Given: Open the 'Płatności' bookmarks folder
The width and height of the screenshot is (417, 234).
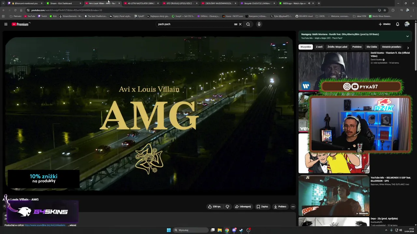Looking at the screenshot, I should pos(16,16).
